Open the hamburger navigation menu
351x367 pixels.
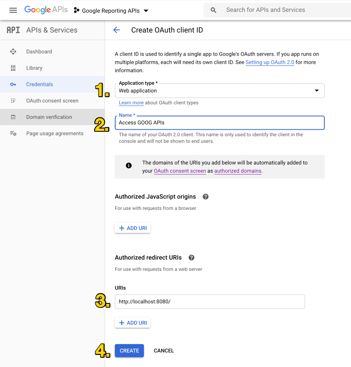13,10
